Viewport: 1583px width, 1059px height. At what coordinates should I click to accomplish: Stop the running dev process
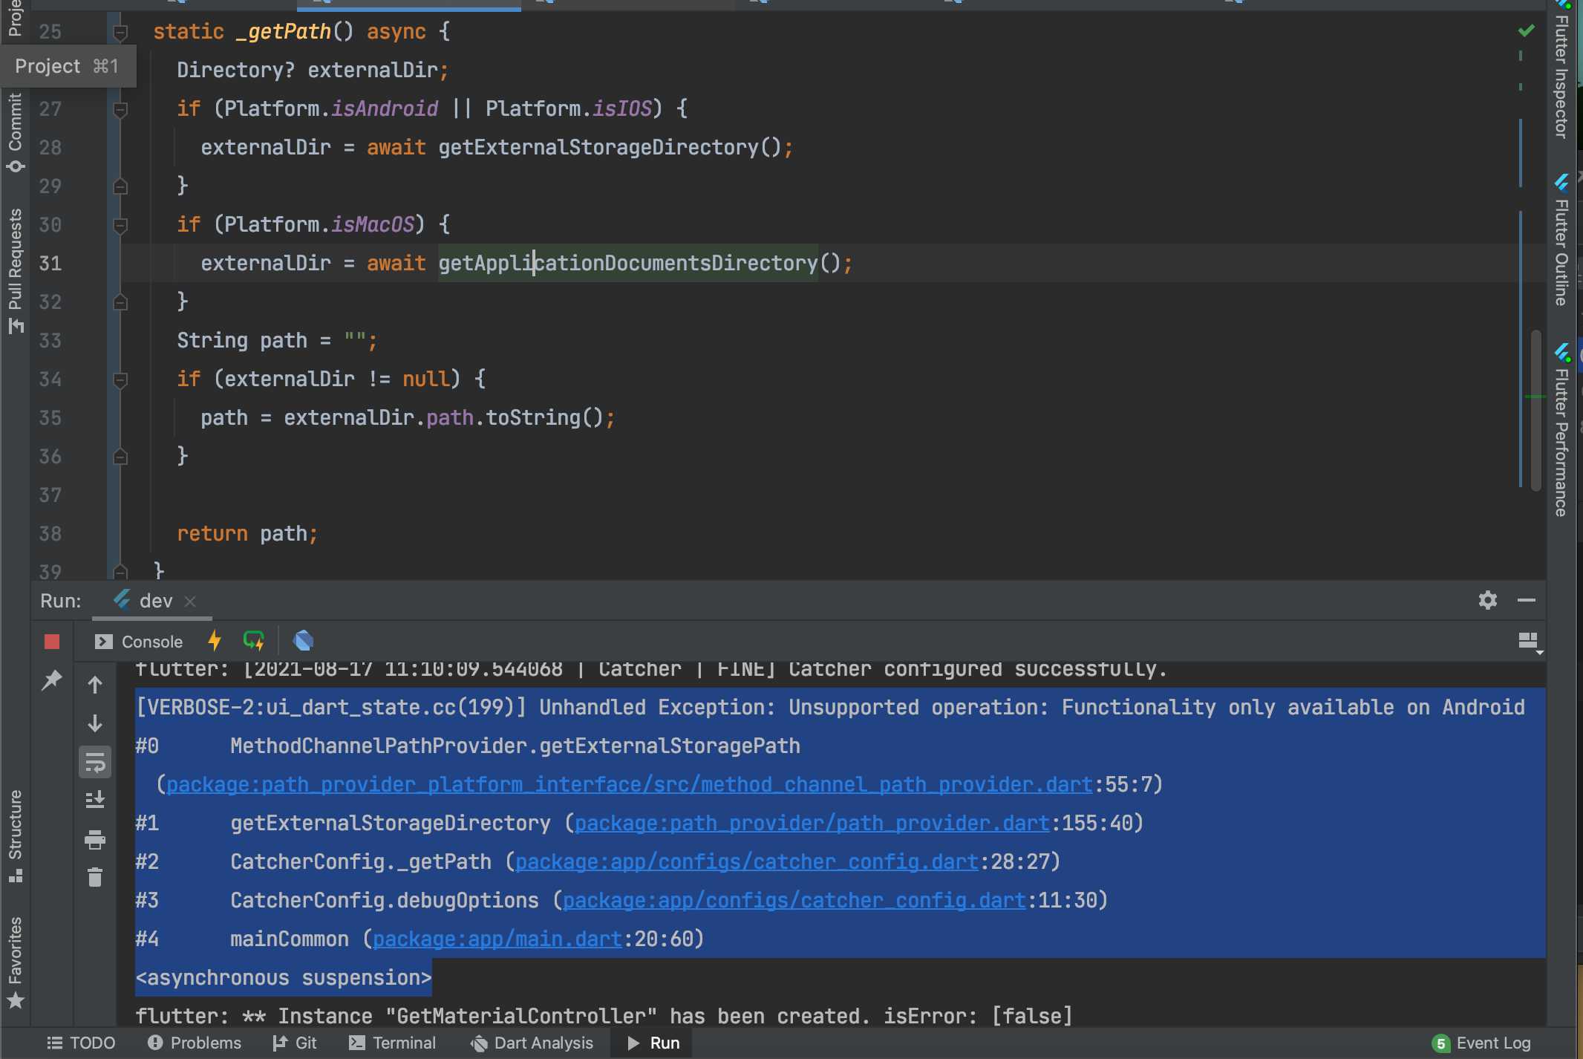point(50,641)
